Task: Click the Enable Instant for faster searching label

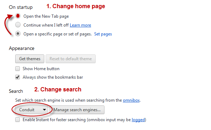Action: click(54, 120)
